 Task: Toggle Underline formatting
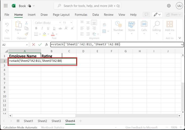(x=48, y=28)
